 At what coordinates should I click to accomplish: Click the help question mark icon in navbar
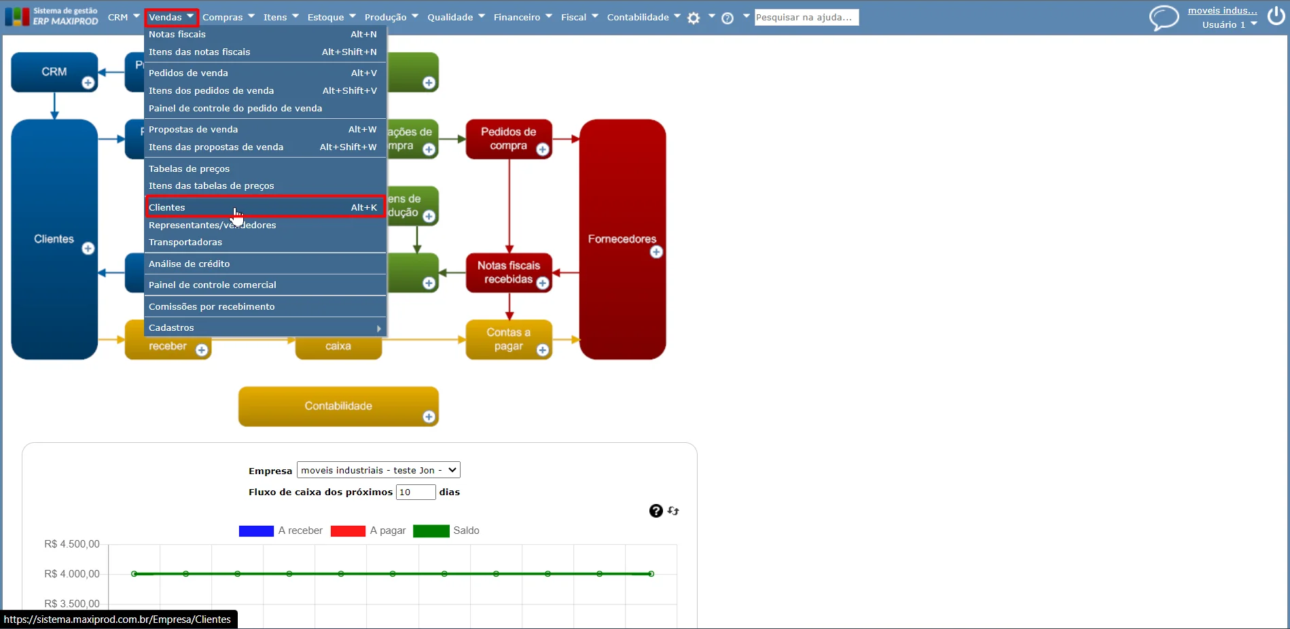pos(728,18)
